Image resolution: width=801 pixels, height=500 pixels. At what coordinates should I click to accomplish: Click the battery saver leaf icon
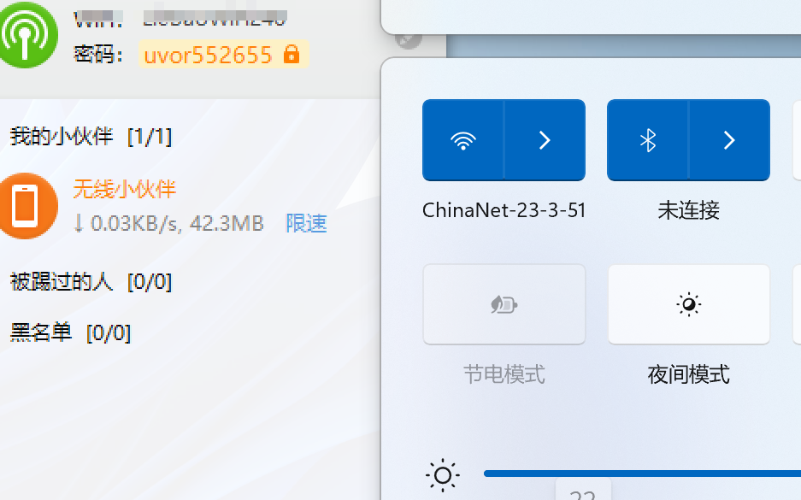(x=504, y=304)
